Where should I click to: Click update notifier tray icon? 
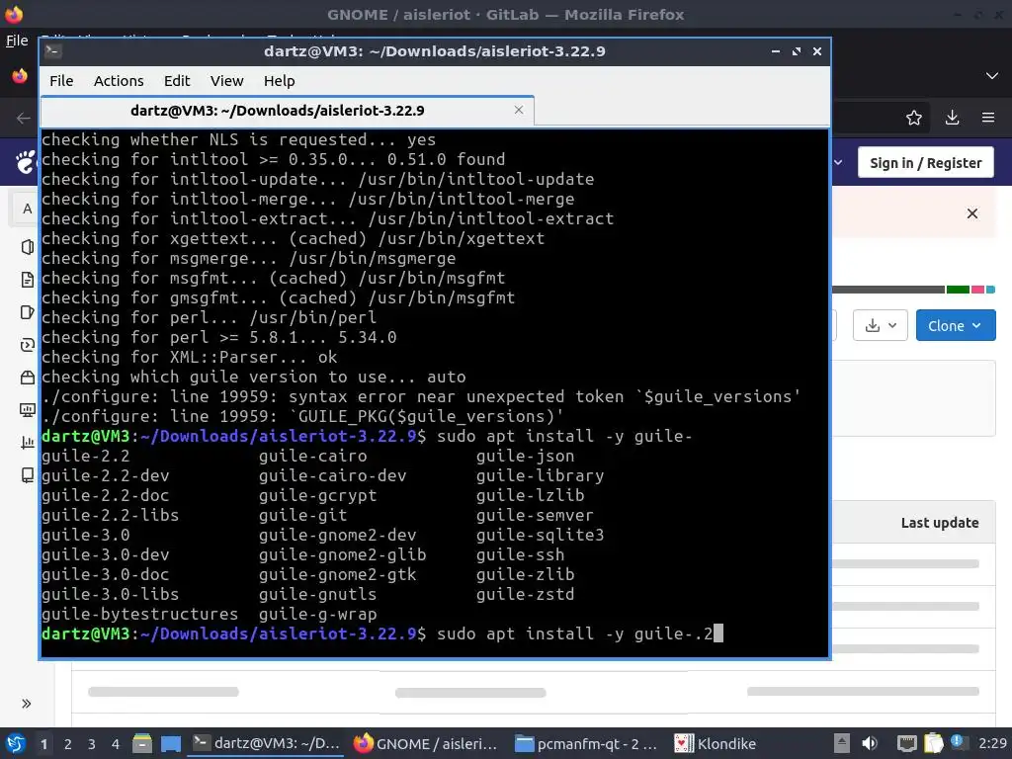[x=957, y=742]
